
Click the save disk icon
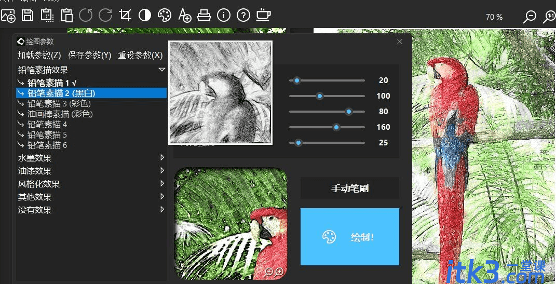pyautogui.click(x=28, y=15)
